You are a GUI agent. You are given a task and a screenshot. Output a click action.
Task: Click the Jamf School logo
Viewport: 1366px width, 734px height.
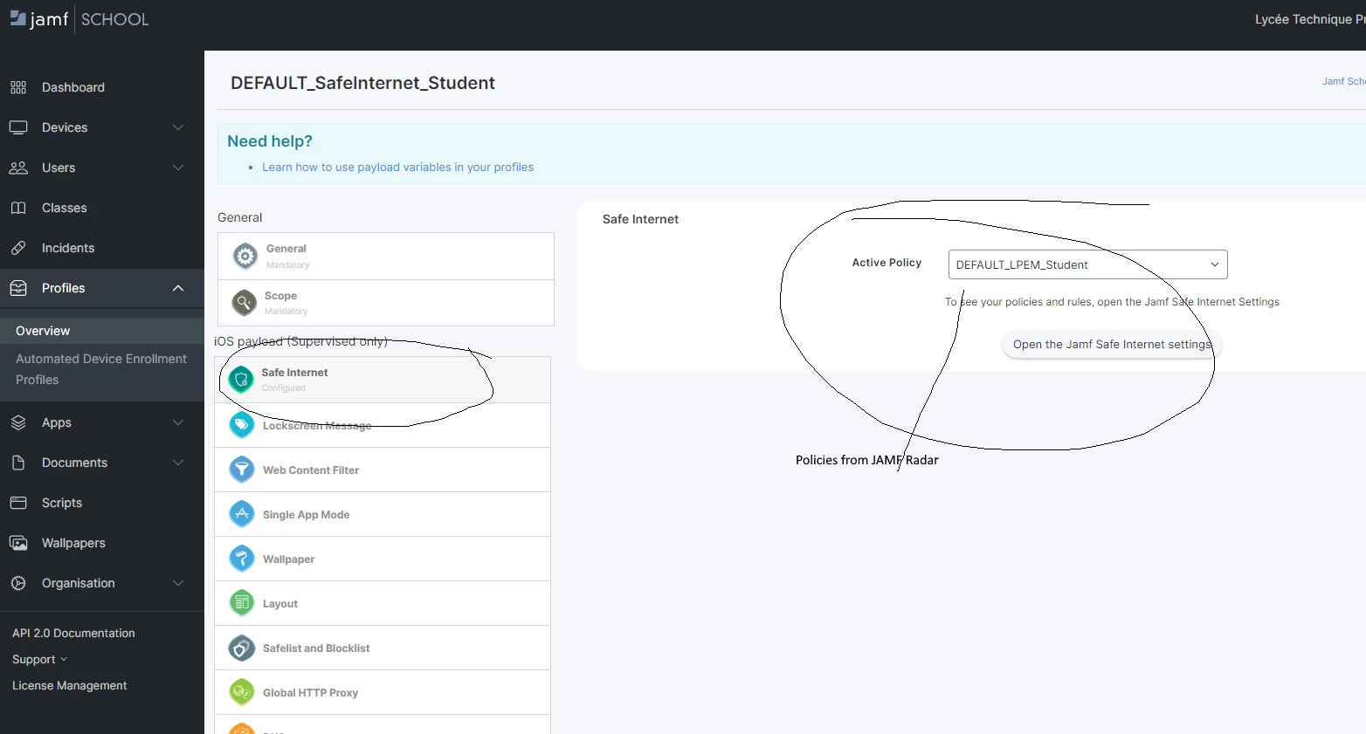point(79,19)
